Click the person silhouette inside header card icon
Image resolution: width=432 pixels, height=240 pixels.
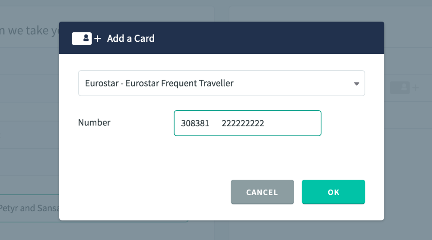[86, 38]
